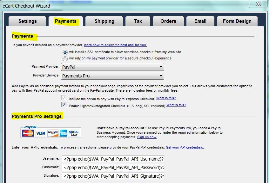
Task: Click 'Get your API credentials' link
Action: (185, 148)
